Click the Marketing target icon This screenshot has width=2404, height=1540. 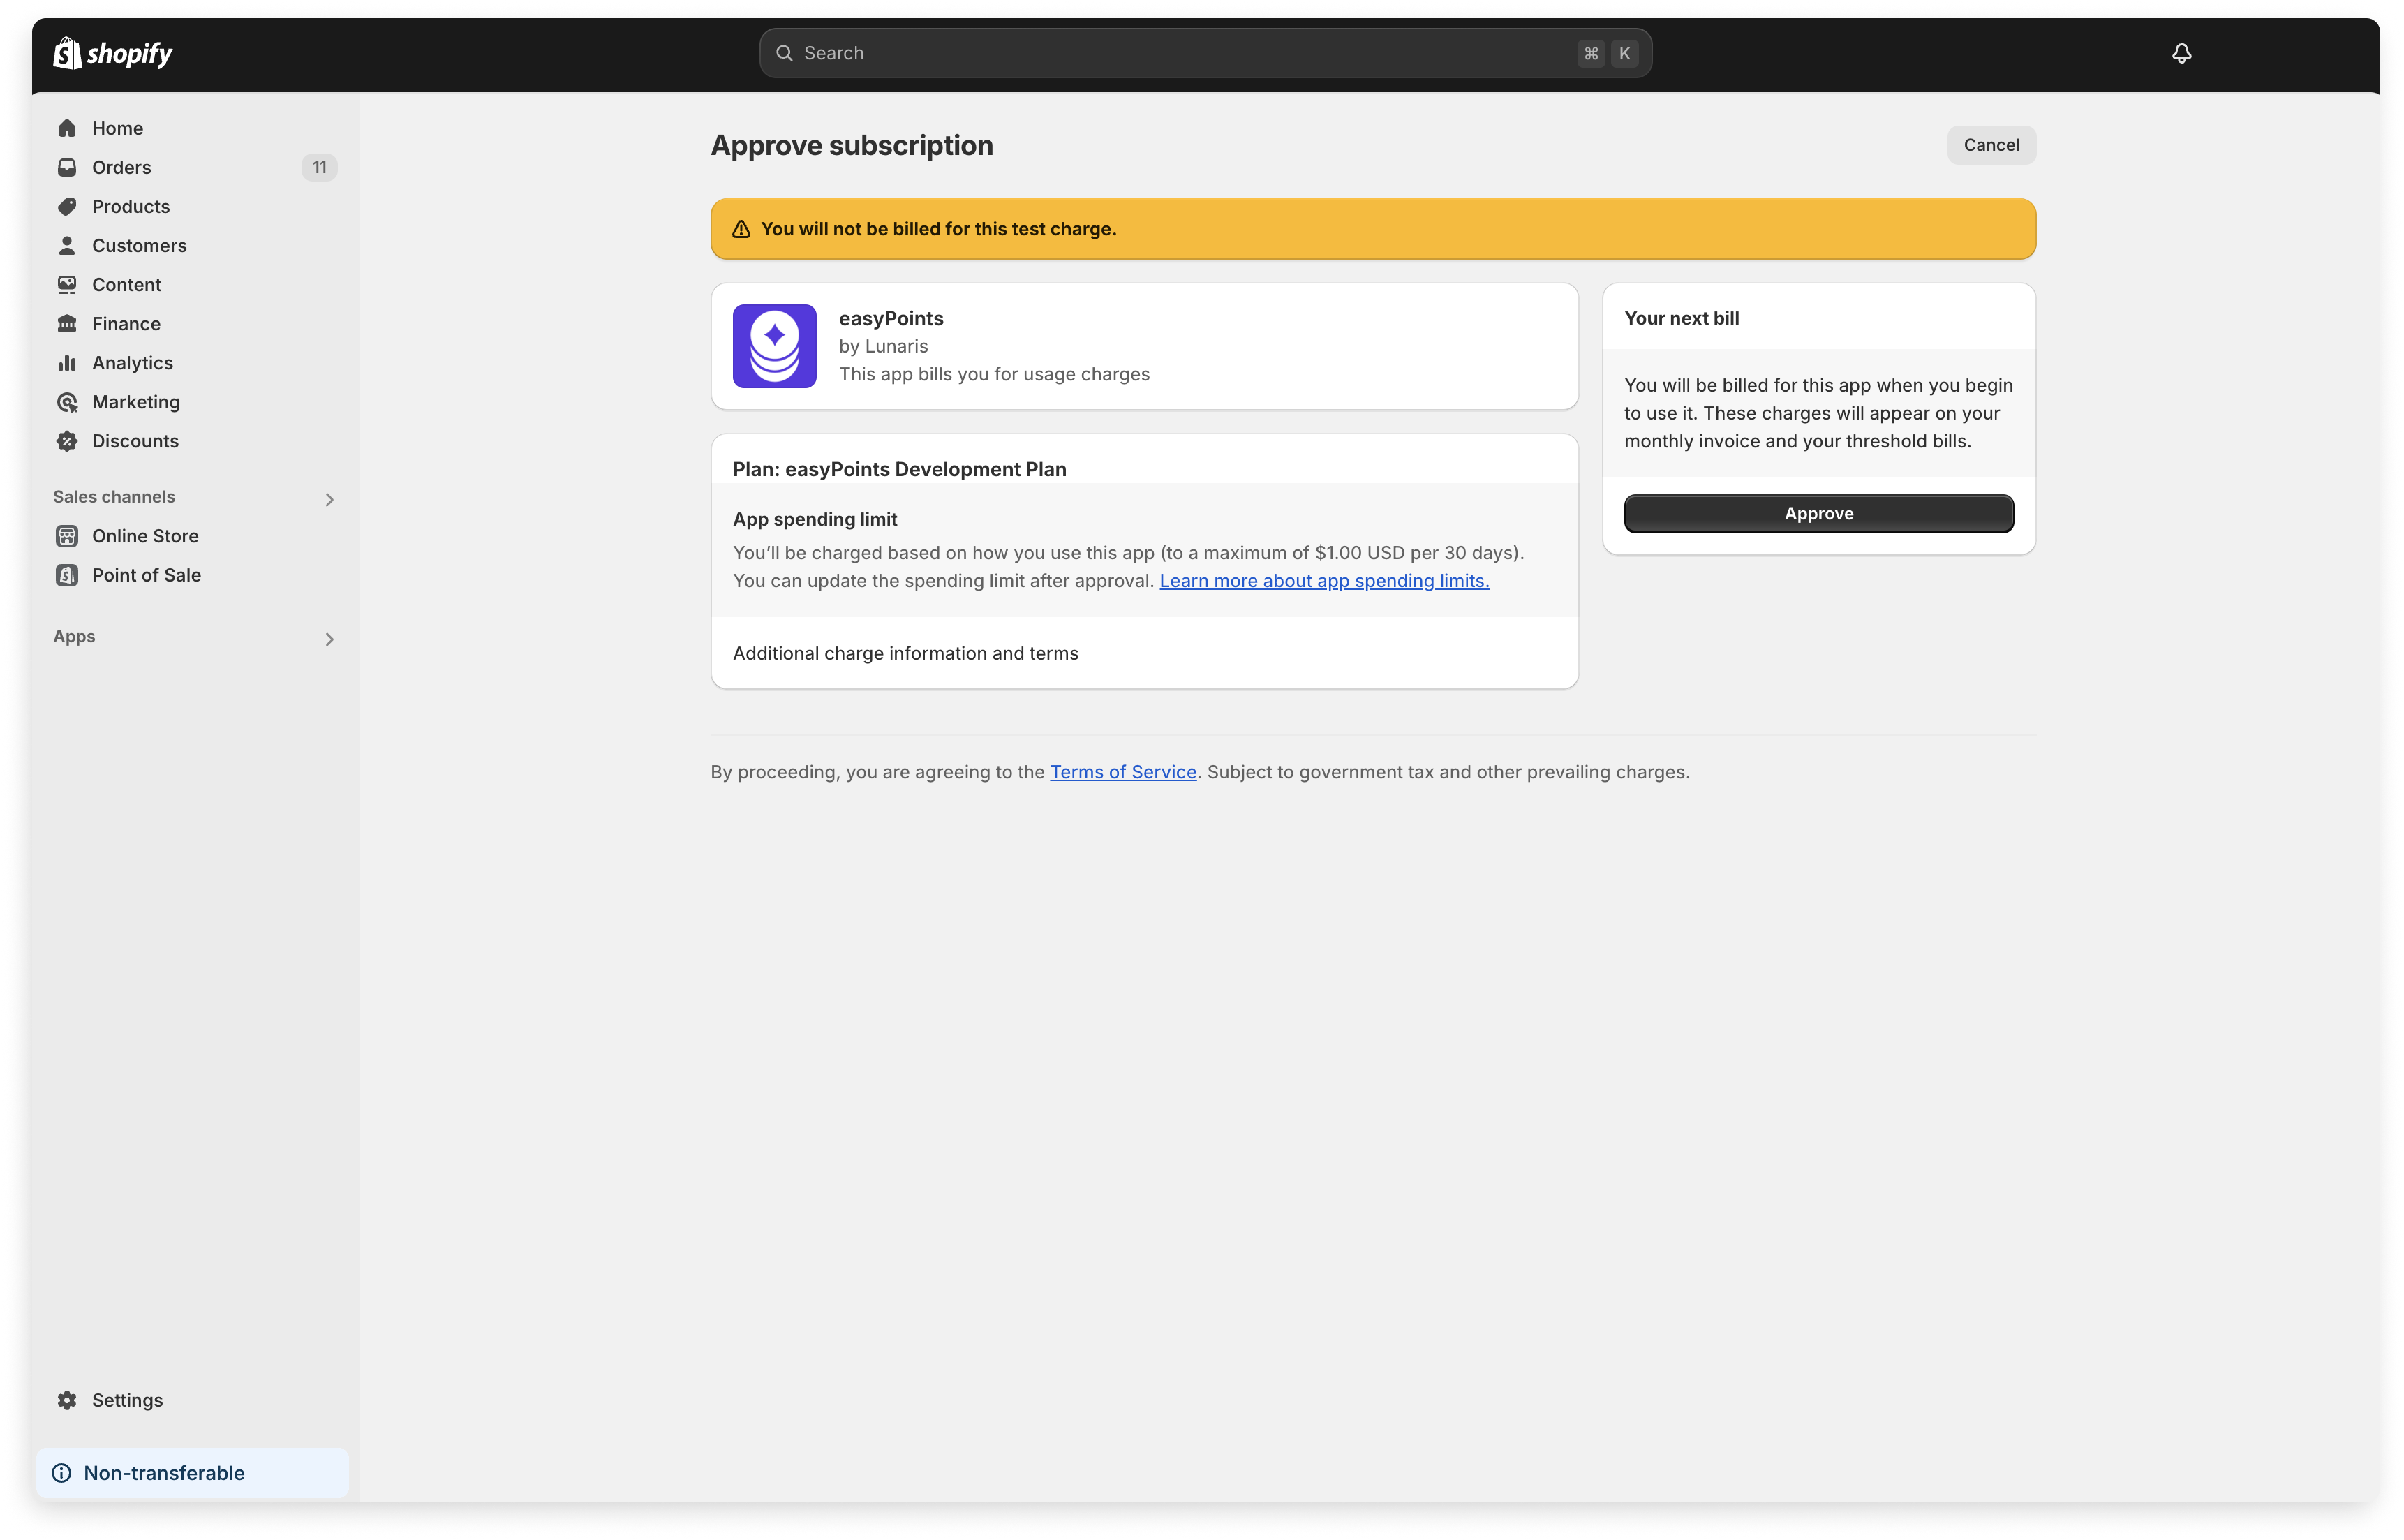(67, 402)
